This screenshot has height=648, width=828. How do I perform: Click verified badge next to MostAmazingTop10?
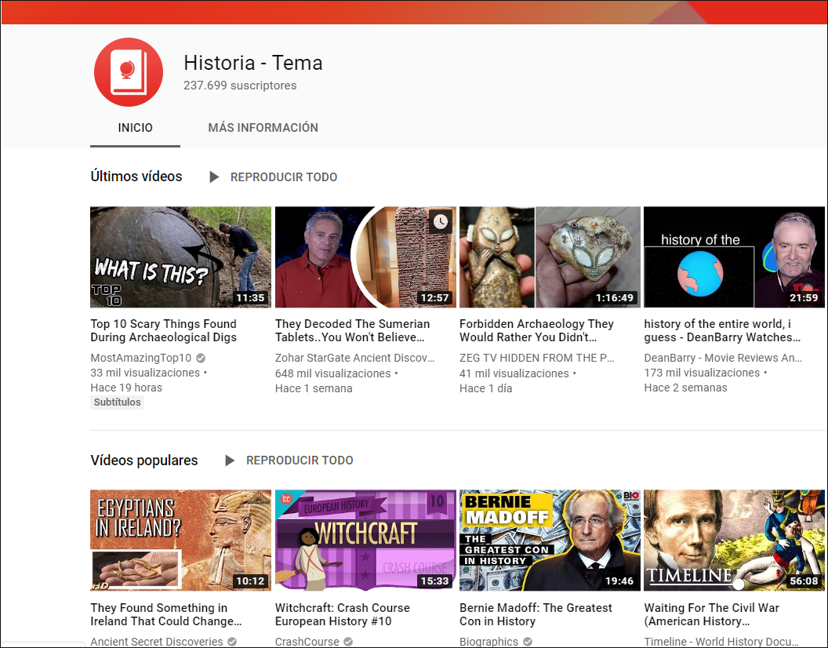[x=201, y=359]
